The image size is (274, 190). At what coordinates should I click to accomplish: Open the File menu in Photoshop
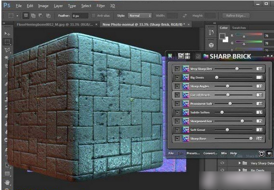[19, 6]
